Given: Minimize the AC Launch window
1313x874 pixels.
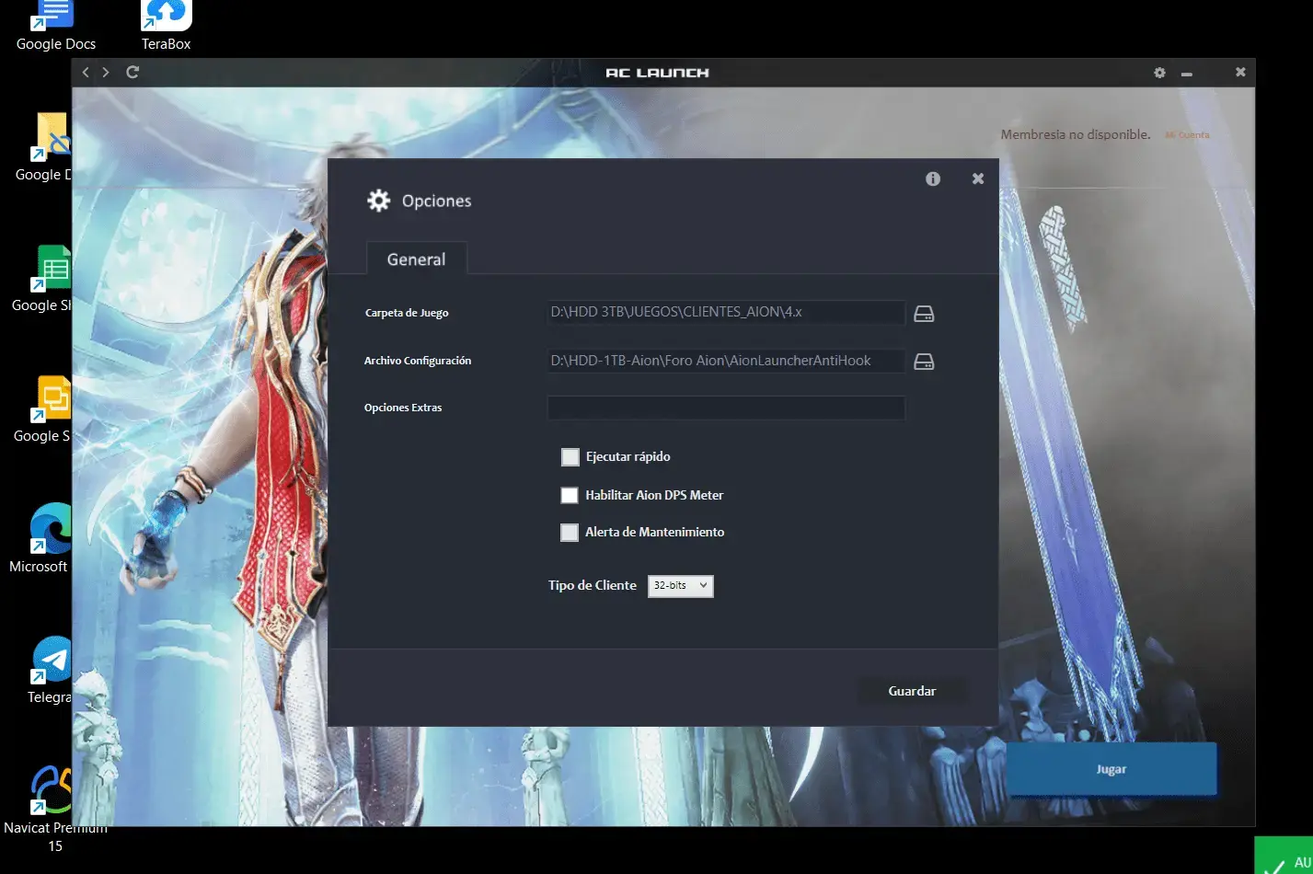Looking at the screenshot, I should pos(1187,74).
